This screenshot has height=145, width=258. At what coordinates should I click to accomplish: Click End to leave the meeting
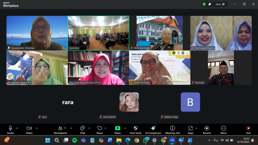[x=248, y=129]
